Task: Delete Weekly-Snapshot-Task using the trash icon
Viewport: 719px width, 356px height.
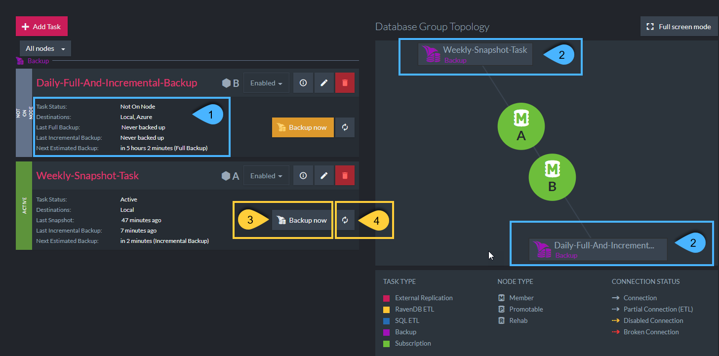Action: [345, 176]
